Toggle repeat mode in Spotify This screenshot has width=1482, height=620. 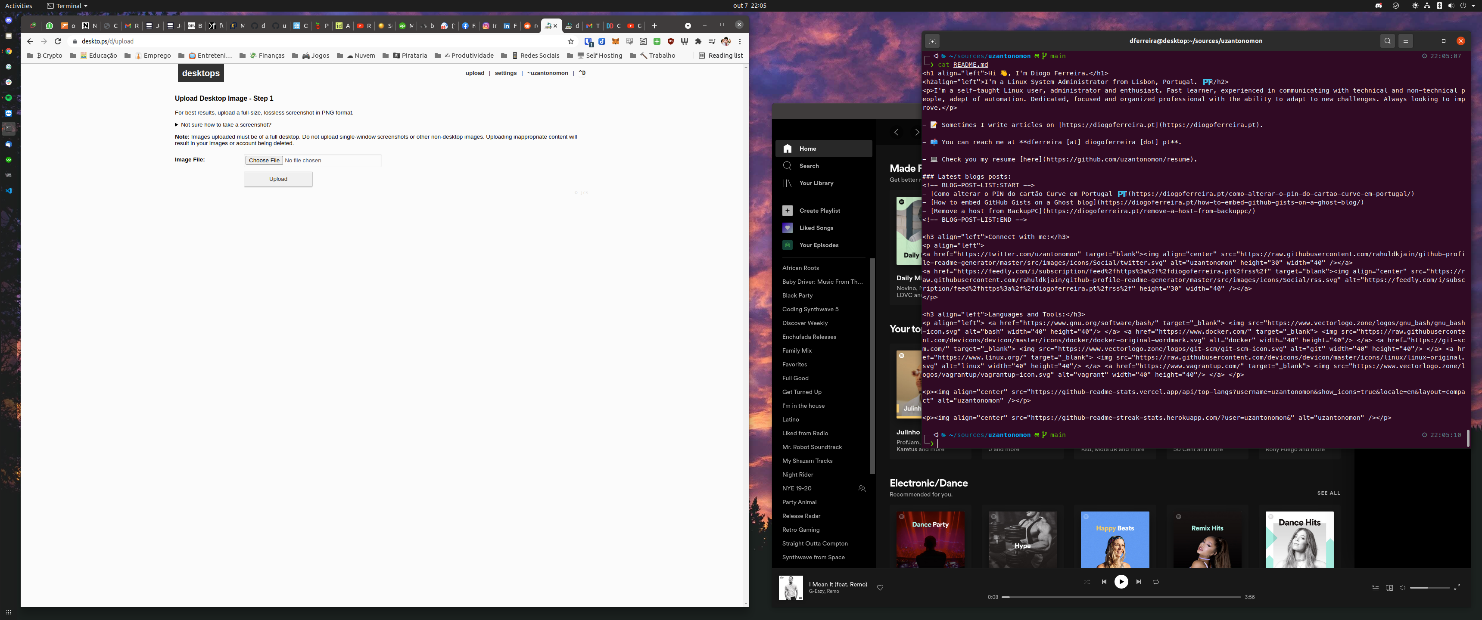(x=1155, y=582)
